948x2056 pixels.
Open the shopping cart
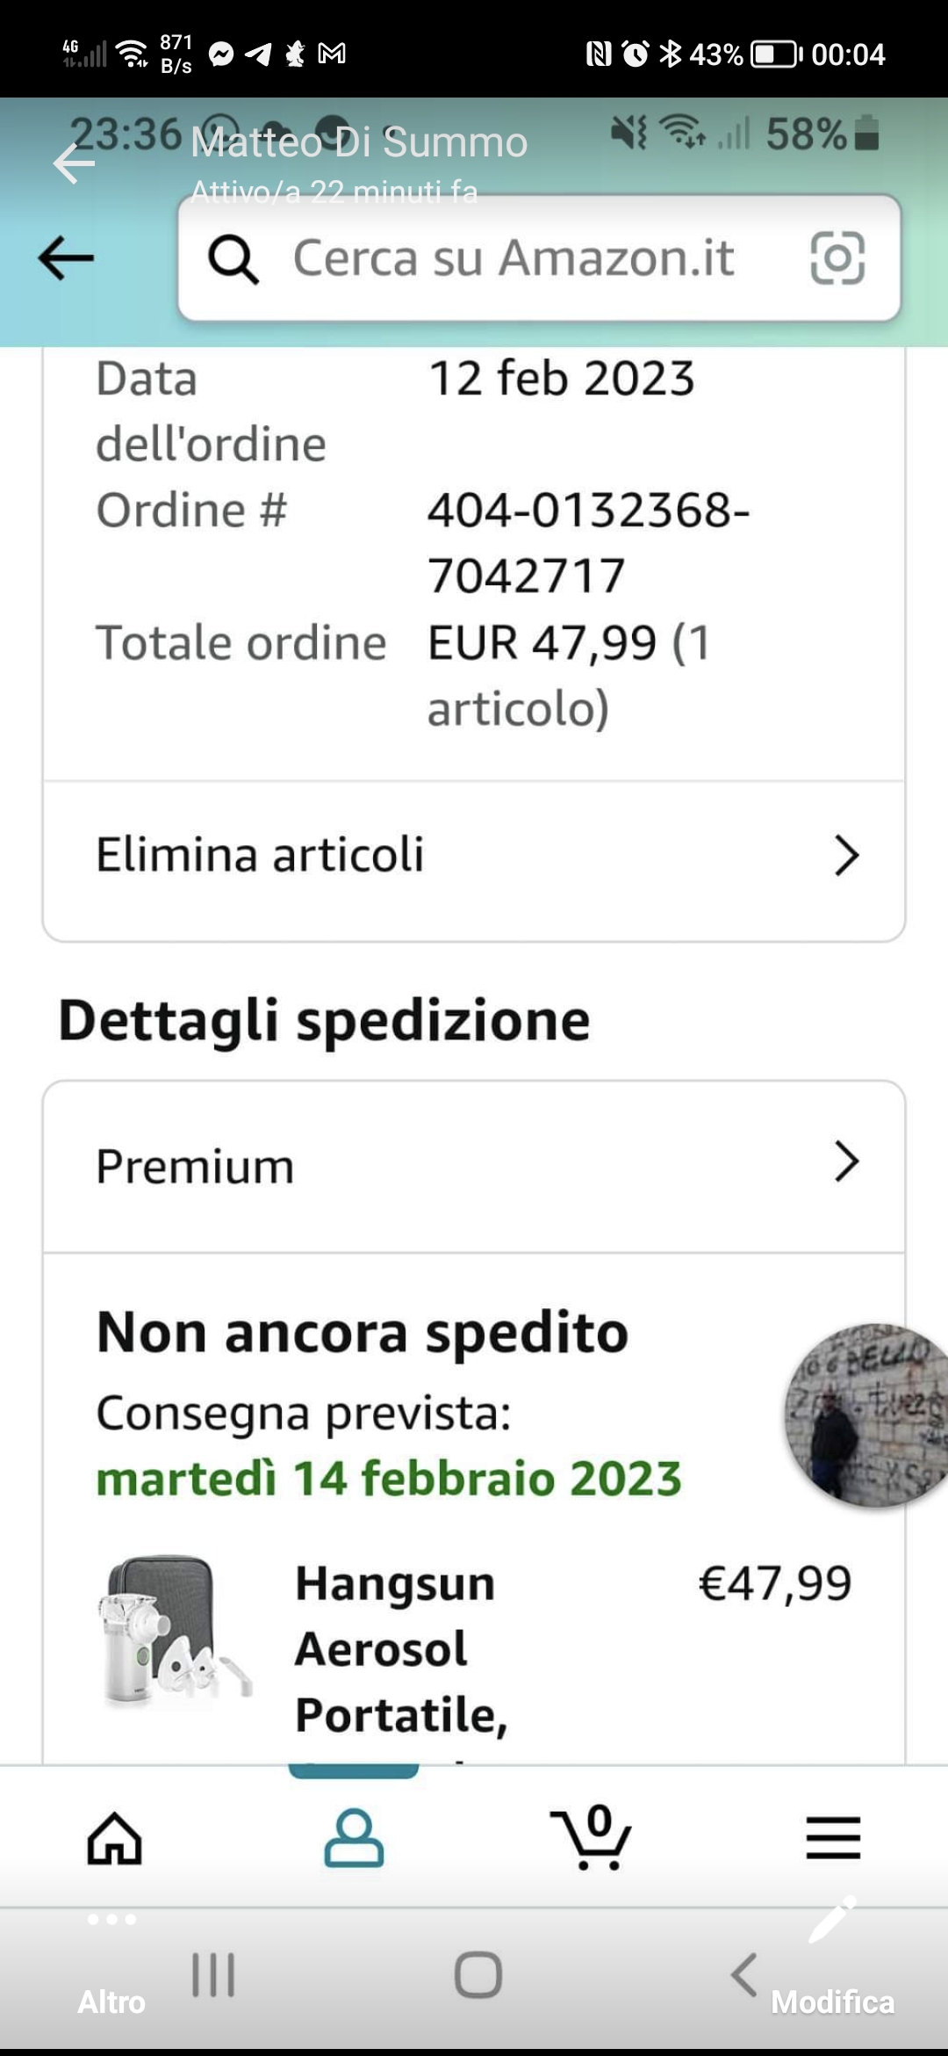coord(592,1837)
